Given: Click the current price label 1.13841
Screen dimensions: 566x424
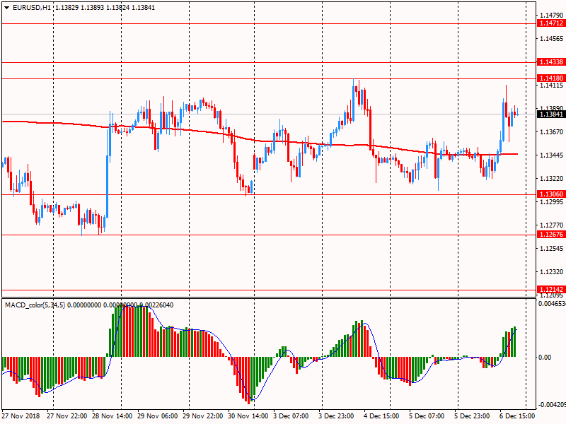Looking at the screenshot, I should [551, 114].
